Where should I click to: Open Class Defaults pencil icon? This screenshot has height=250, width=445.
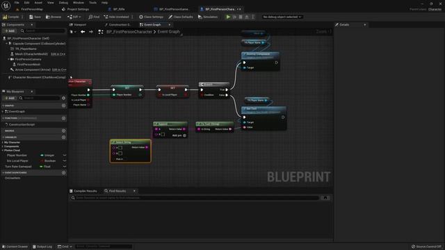coord(170,17)
